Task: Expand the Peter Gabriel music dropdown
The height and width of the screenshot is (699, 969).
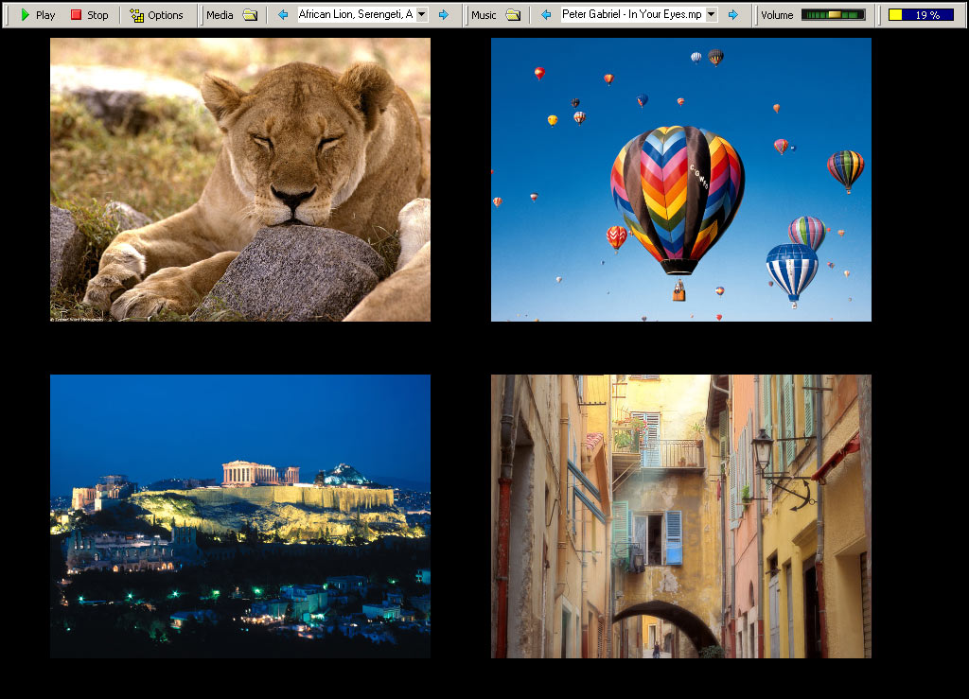Action: pos(711,15)
